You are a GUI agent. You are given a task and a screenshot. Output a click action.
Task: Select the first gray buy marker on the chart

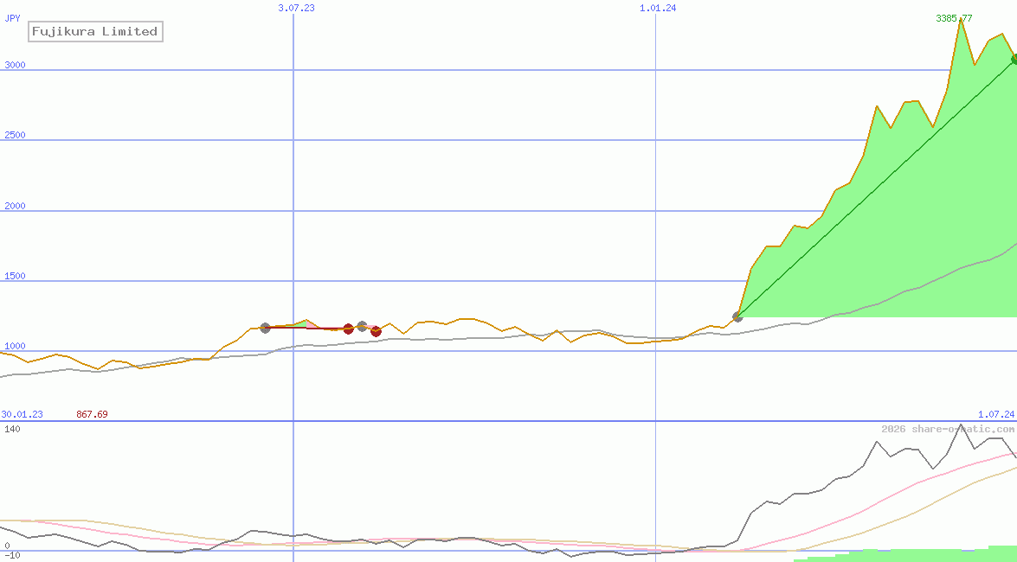pyautogui.click(x=265, y=328)
